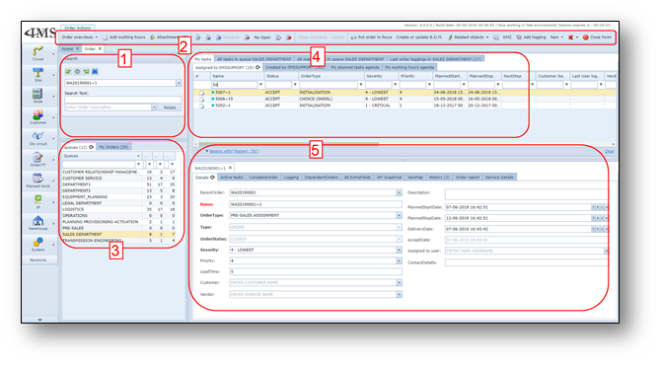Open the WF Graphical tab

pyautogui.click(x=389, y=178)
